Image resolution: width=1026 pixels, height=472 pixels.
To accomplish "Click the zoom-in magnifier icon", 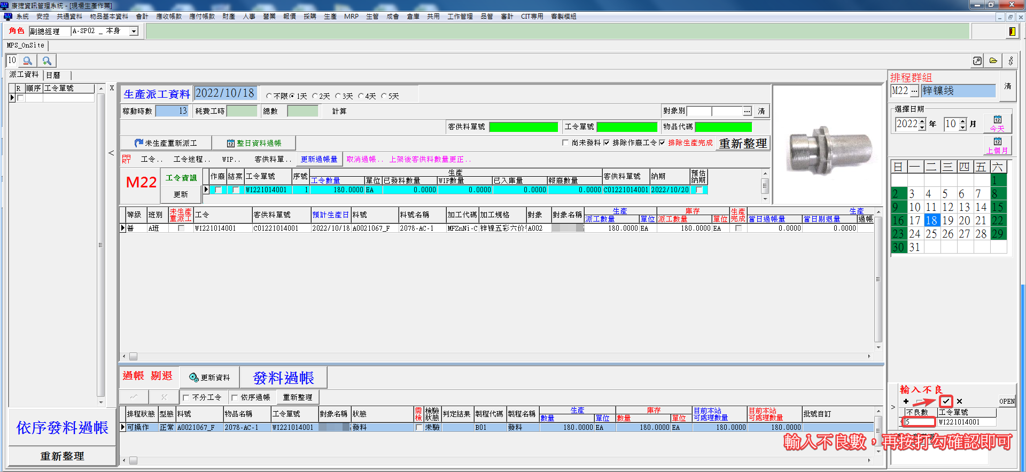I will [x=47, y=61].
